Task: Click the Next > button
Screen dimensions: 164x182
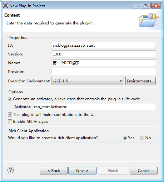Action: pos(82,171)
